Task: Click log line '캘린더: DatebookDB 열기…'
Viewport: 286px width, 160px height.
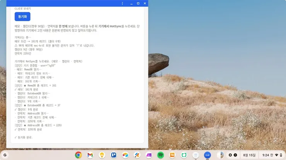Action: click(x=32, y=93)
